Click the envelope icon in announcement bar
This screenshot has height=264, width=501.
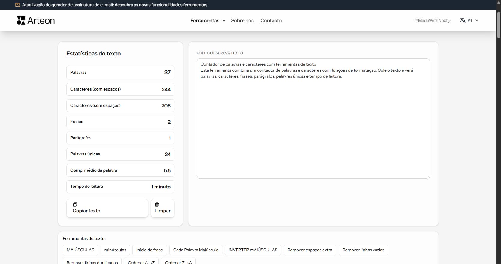click(x=18, y=5)
